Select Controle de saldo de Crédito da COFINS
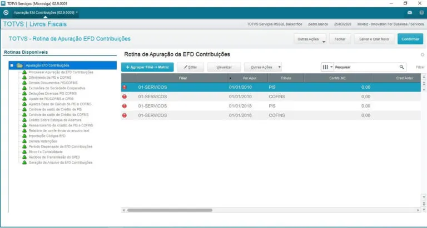The height and width of the screenshot is (228, 427). (58, 115)
